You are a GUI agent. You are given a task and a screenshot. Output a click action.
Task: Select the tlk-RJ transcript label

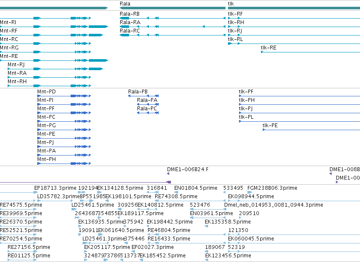click(x=235, y=31)
